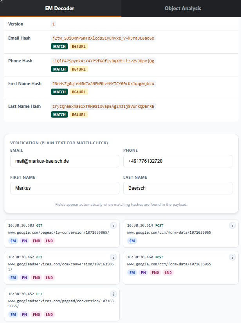This screenshot has height=323, width=241.
Task: Click LN0 tag in 1p-conversion request card
Action: (49, 241)
